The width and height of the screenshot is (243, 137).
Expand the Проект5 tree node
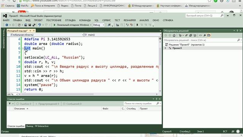click(166, 48)
